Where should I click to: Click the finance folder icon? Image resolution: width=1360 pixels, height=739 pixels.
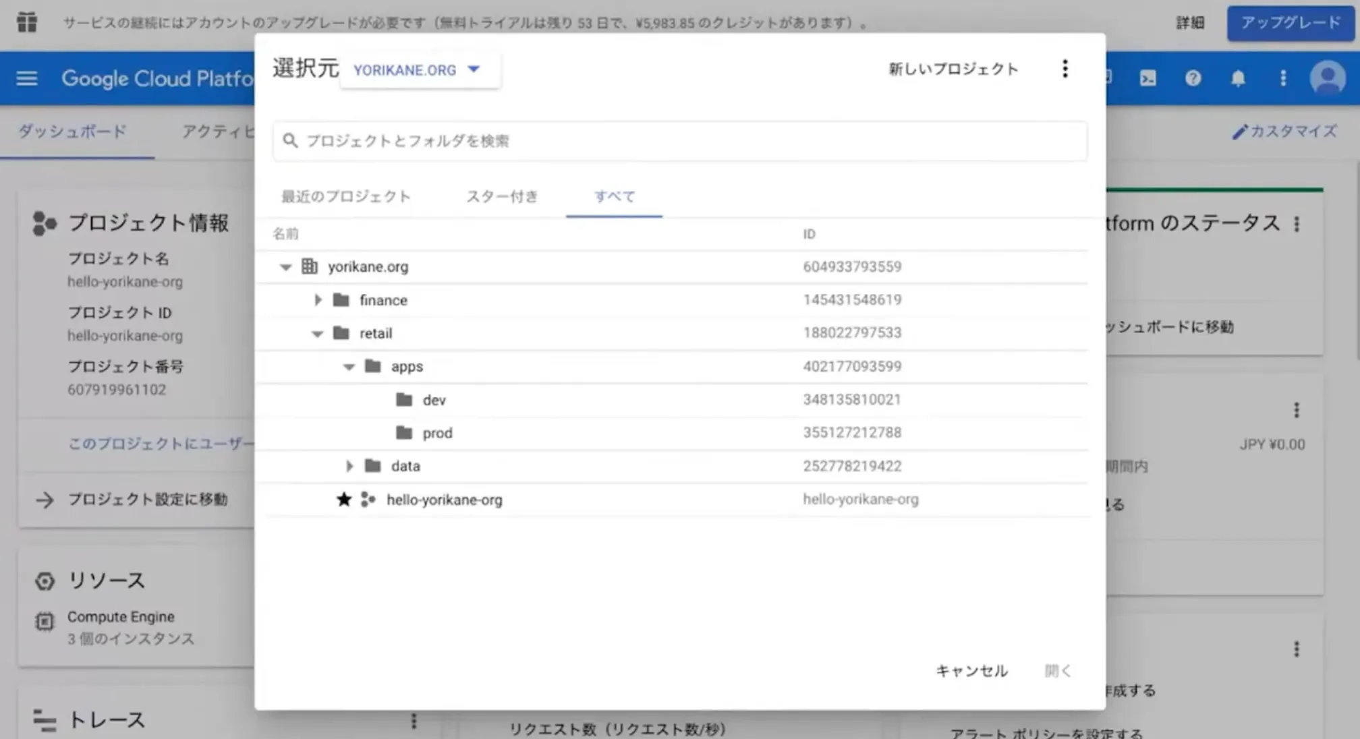(341, 299)
